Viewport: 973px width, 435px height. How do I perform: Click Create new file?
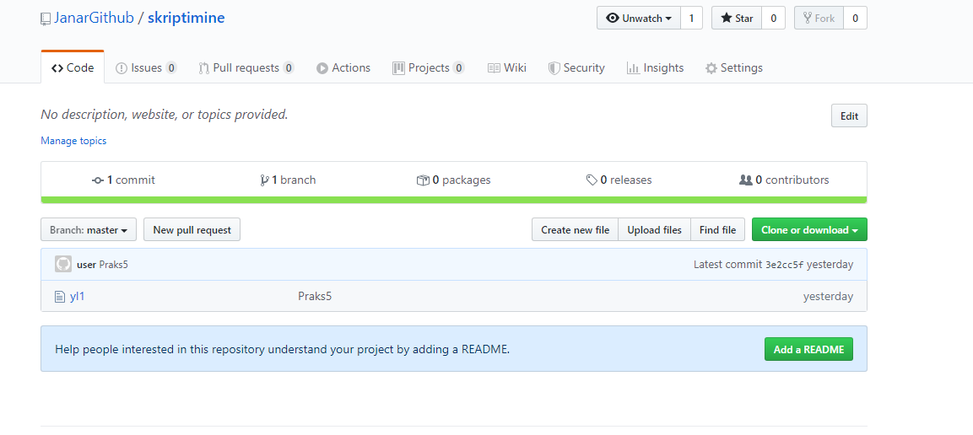point(576,230)
